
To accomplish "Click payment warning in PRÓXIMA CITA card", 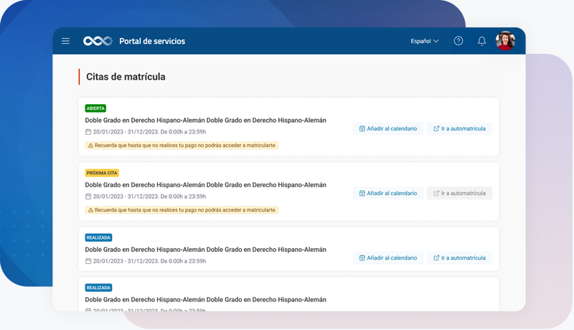I will pyautogui.click(x=182, y=210).
